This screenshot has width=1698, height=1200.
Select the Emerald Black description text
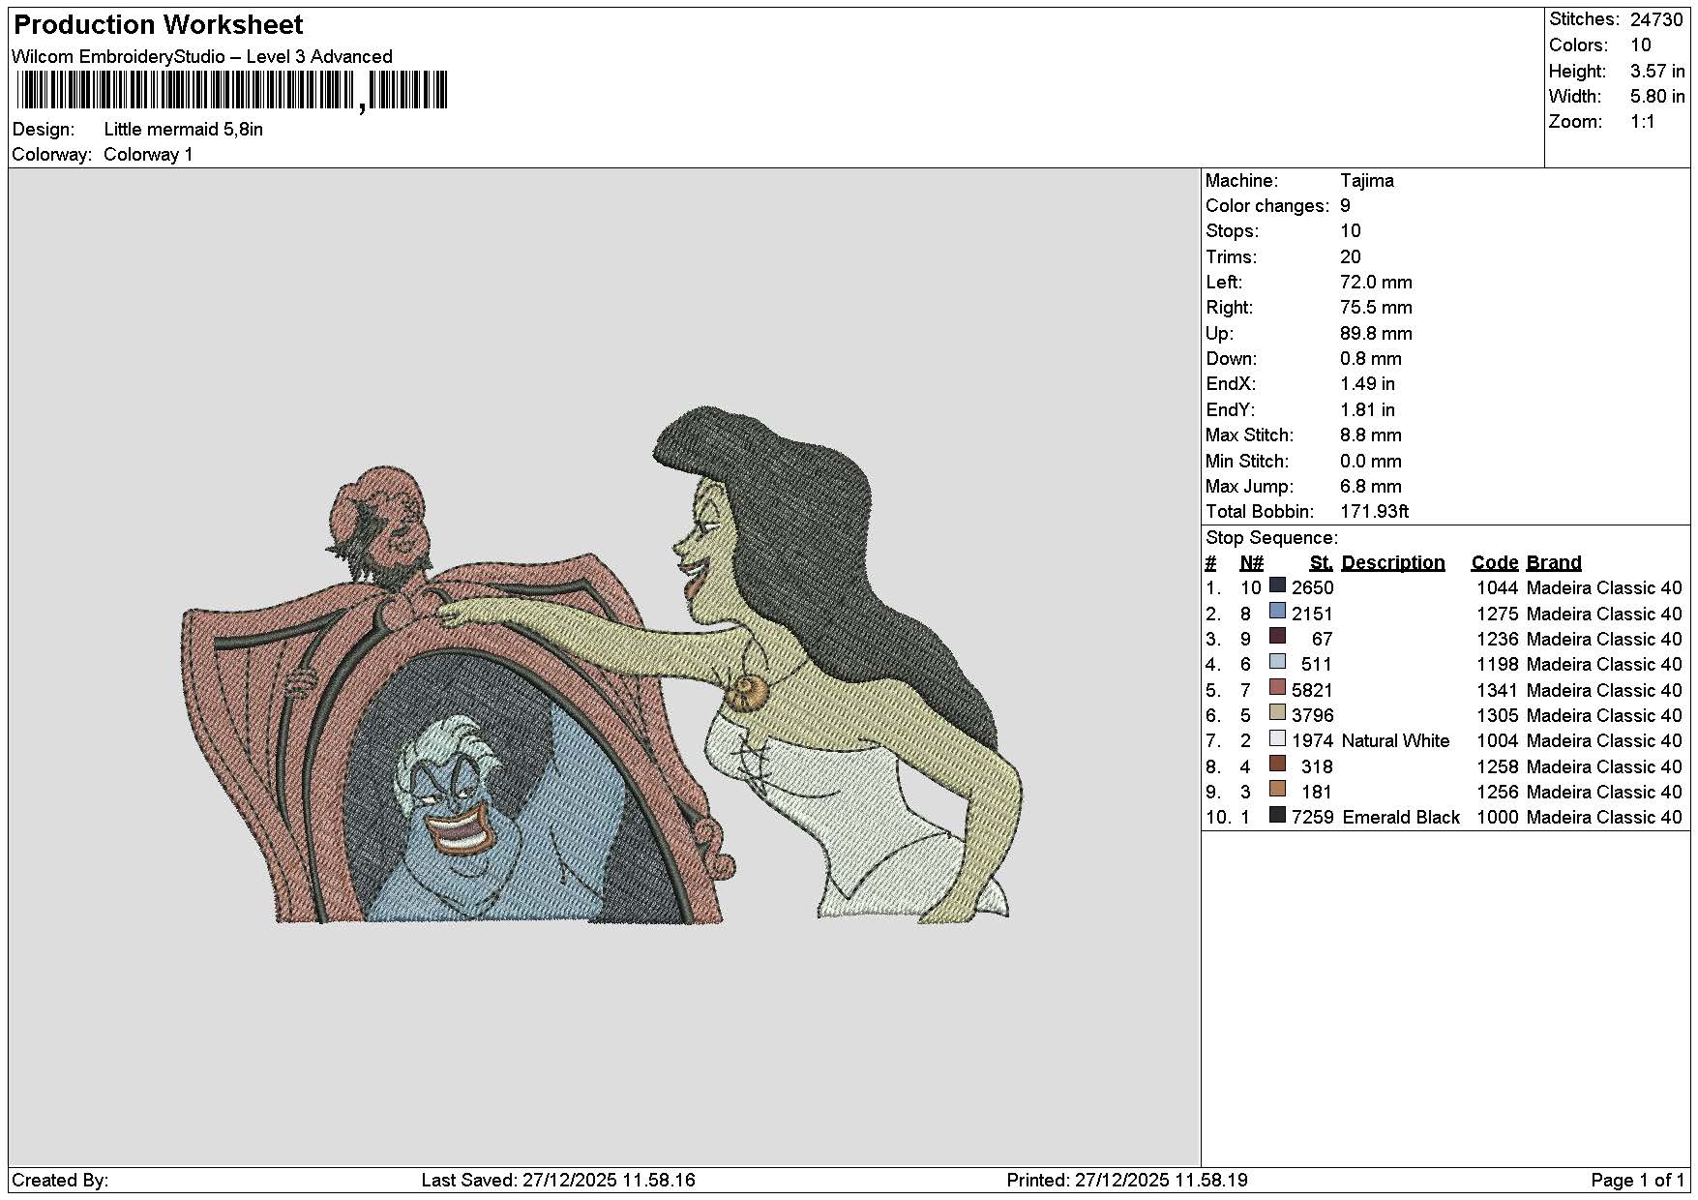pyautogui.click(x=1401, y=818)
